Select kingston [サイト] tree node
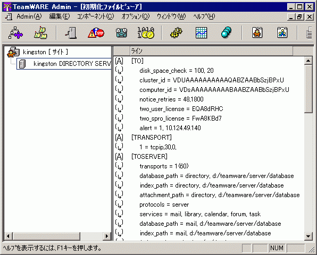The height and width of the screenshot is (255, 317). pyautogui.click(x=45, y=52)
